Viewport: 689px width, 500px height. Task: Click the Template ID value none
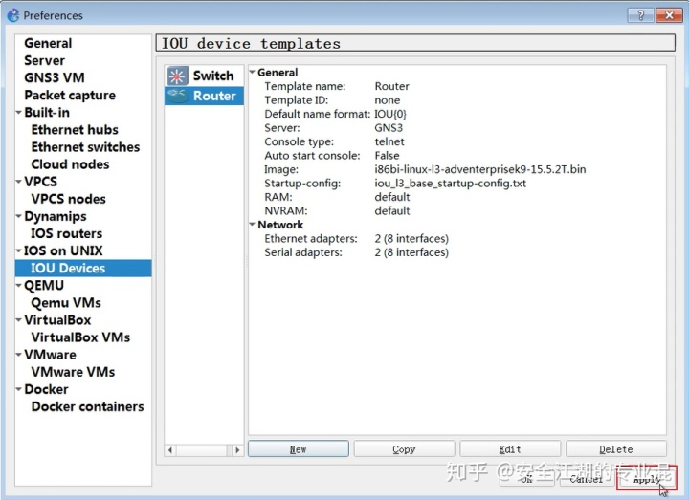pos(388,100)
